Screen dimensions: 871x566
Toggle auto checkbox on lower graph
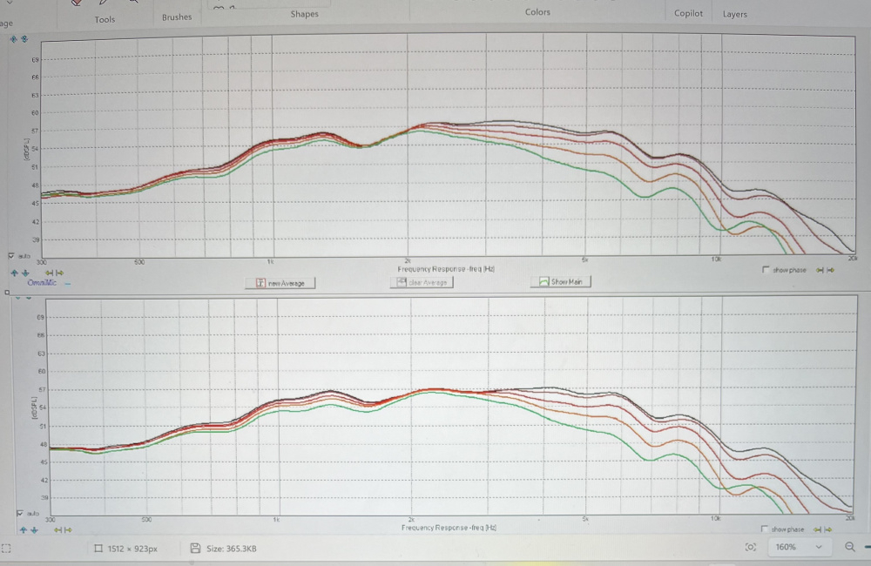click(20, 514)
